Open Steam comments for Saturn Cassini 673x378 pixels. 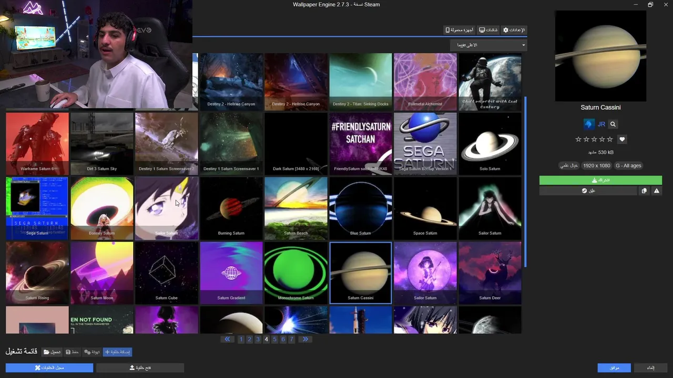click(x=589, y=191)
